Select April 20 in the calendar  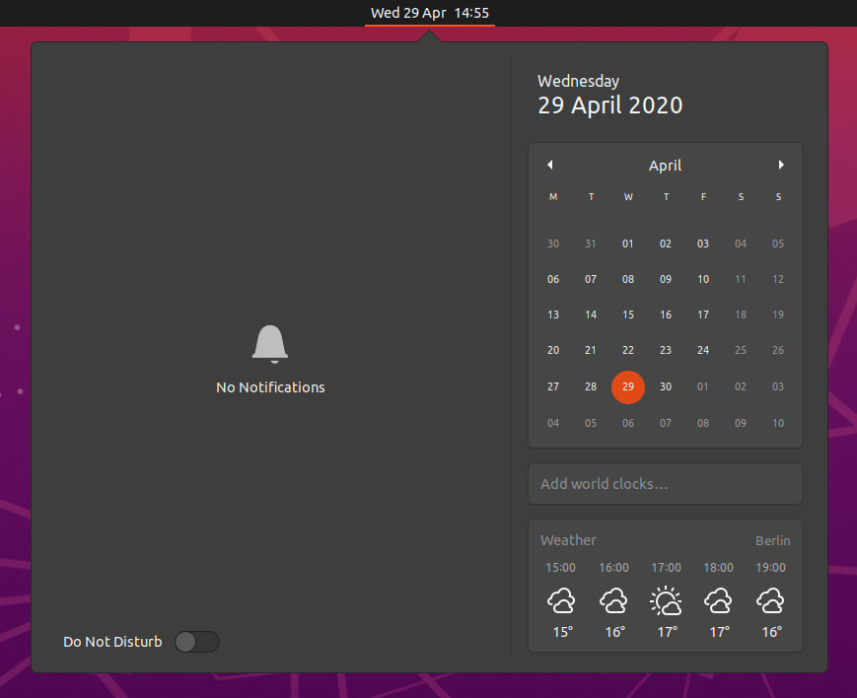click(553, 350)
